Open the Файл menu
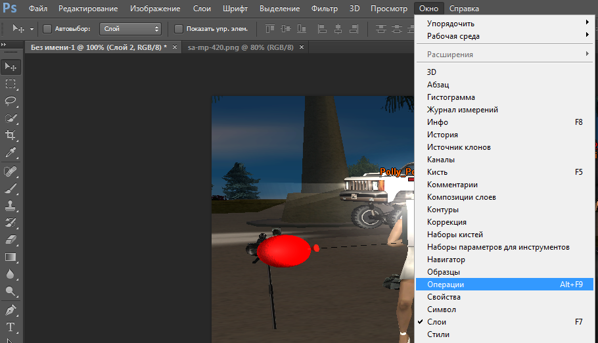 pyautogui.click(x=38, y=9)
